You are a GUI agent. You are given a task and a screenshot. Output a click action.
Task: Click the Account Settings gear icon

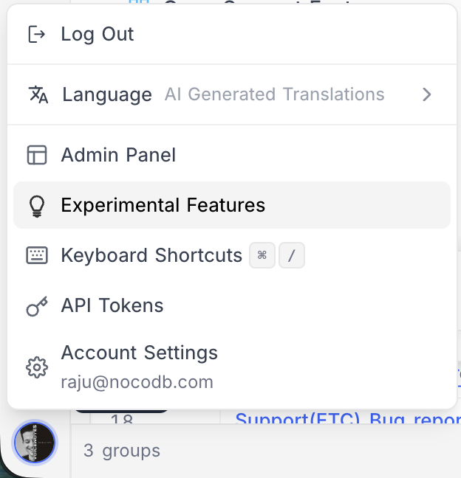pyautogui.click(x=36, y=367)
